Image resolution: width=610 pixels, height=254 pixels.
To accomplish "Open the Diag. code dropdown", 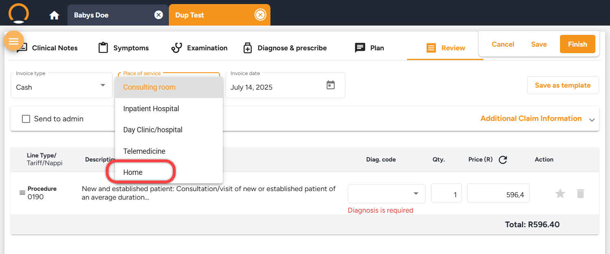I will point(387,194).
